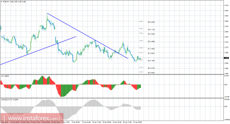Select the ascending blue support trendline
Screen dimensions: 230x124
38,50
